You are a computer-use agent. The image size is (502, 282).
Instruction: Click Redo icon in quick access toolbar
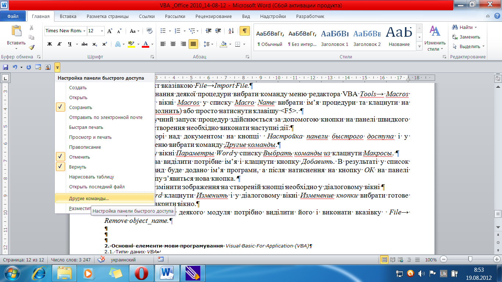(x=29, y=67)
